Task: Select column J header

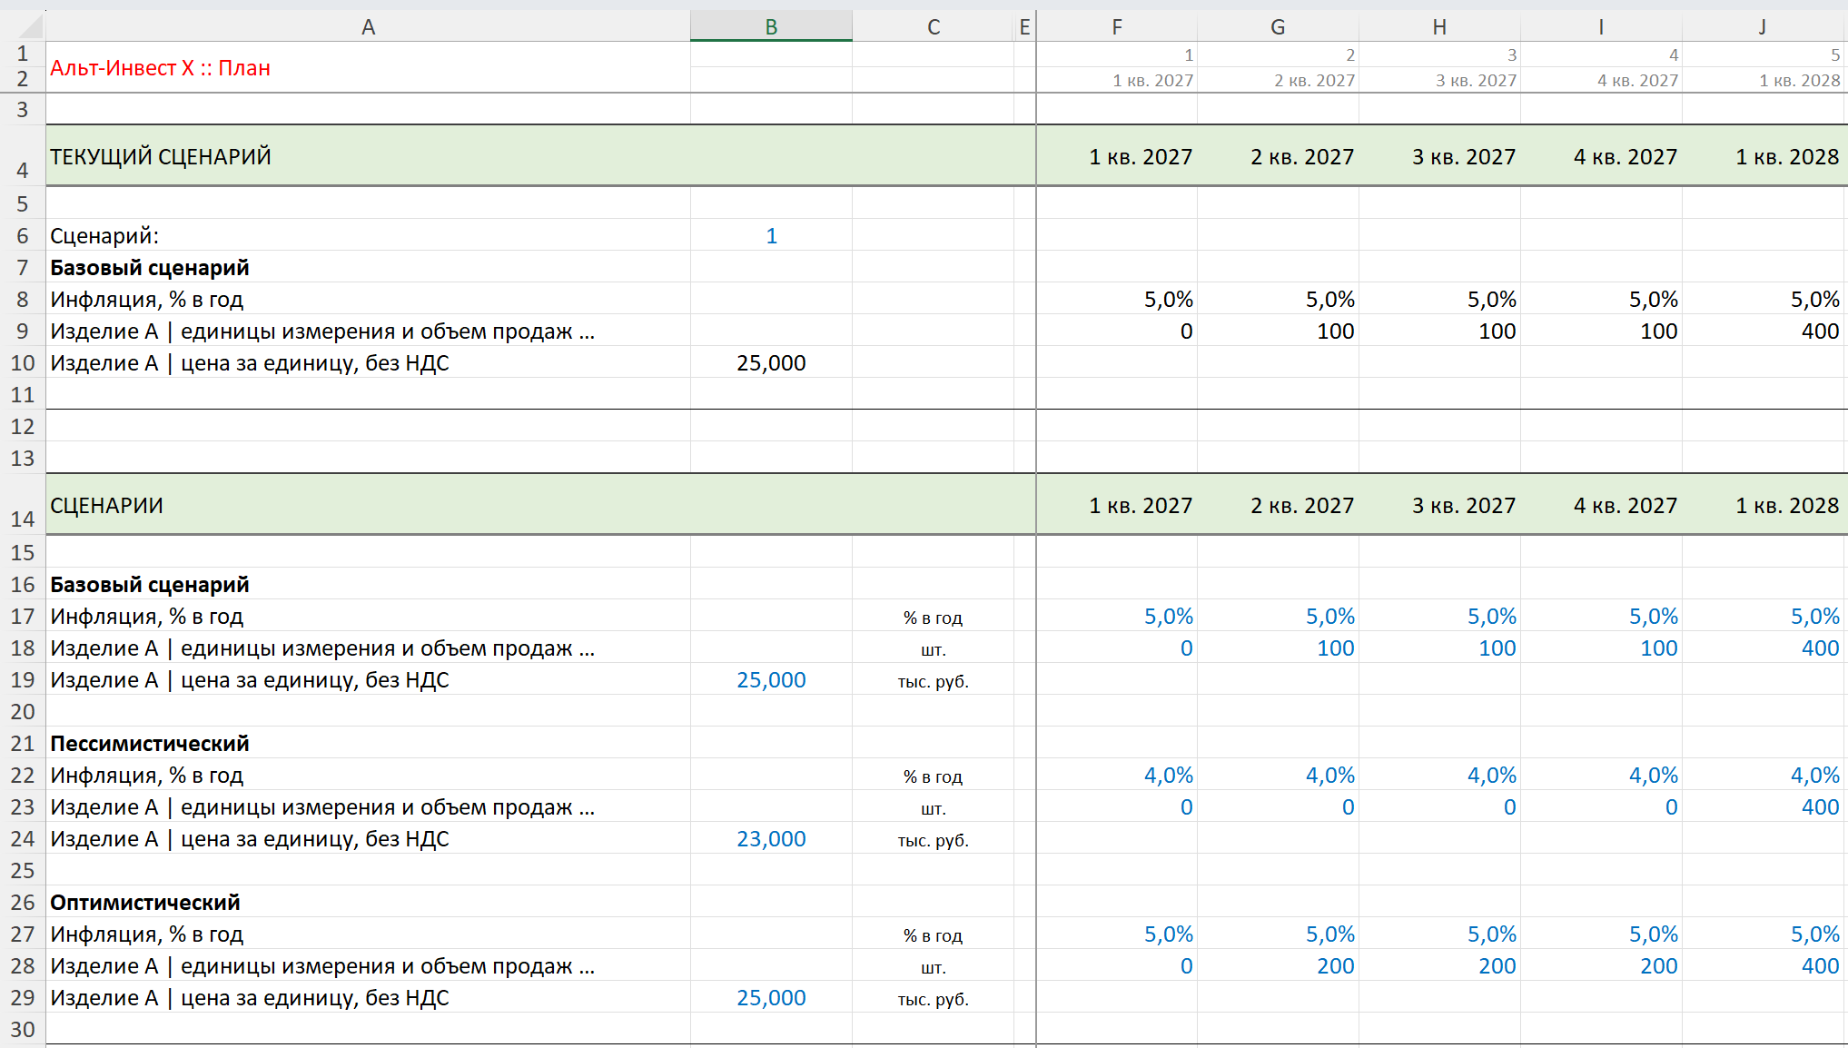Action: pos(1763,27)
